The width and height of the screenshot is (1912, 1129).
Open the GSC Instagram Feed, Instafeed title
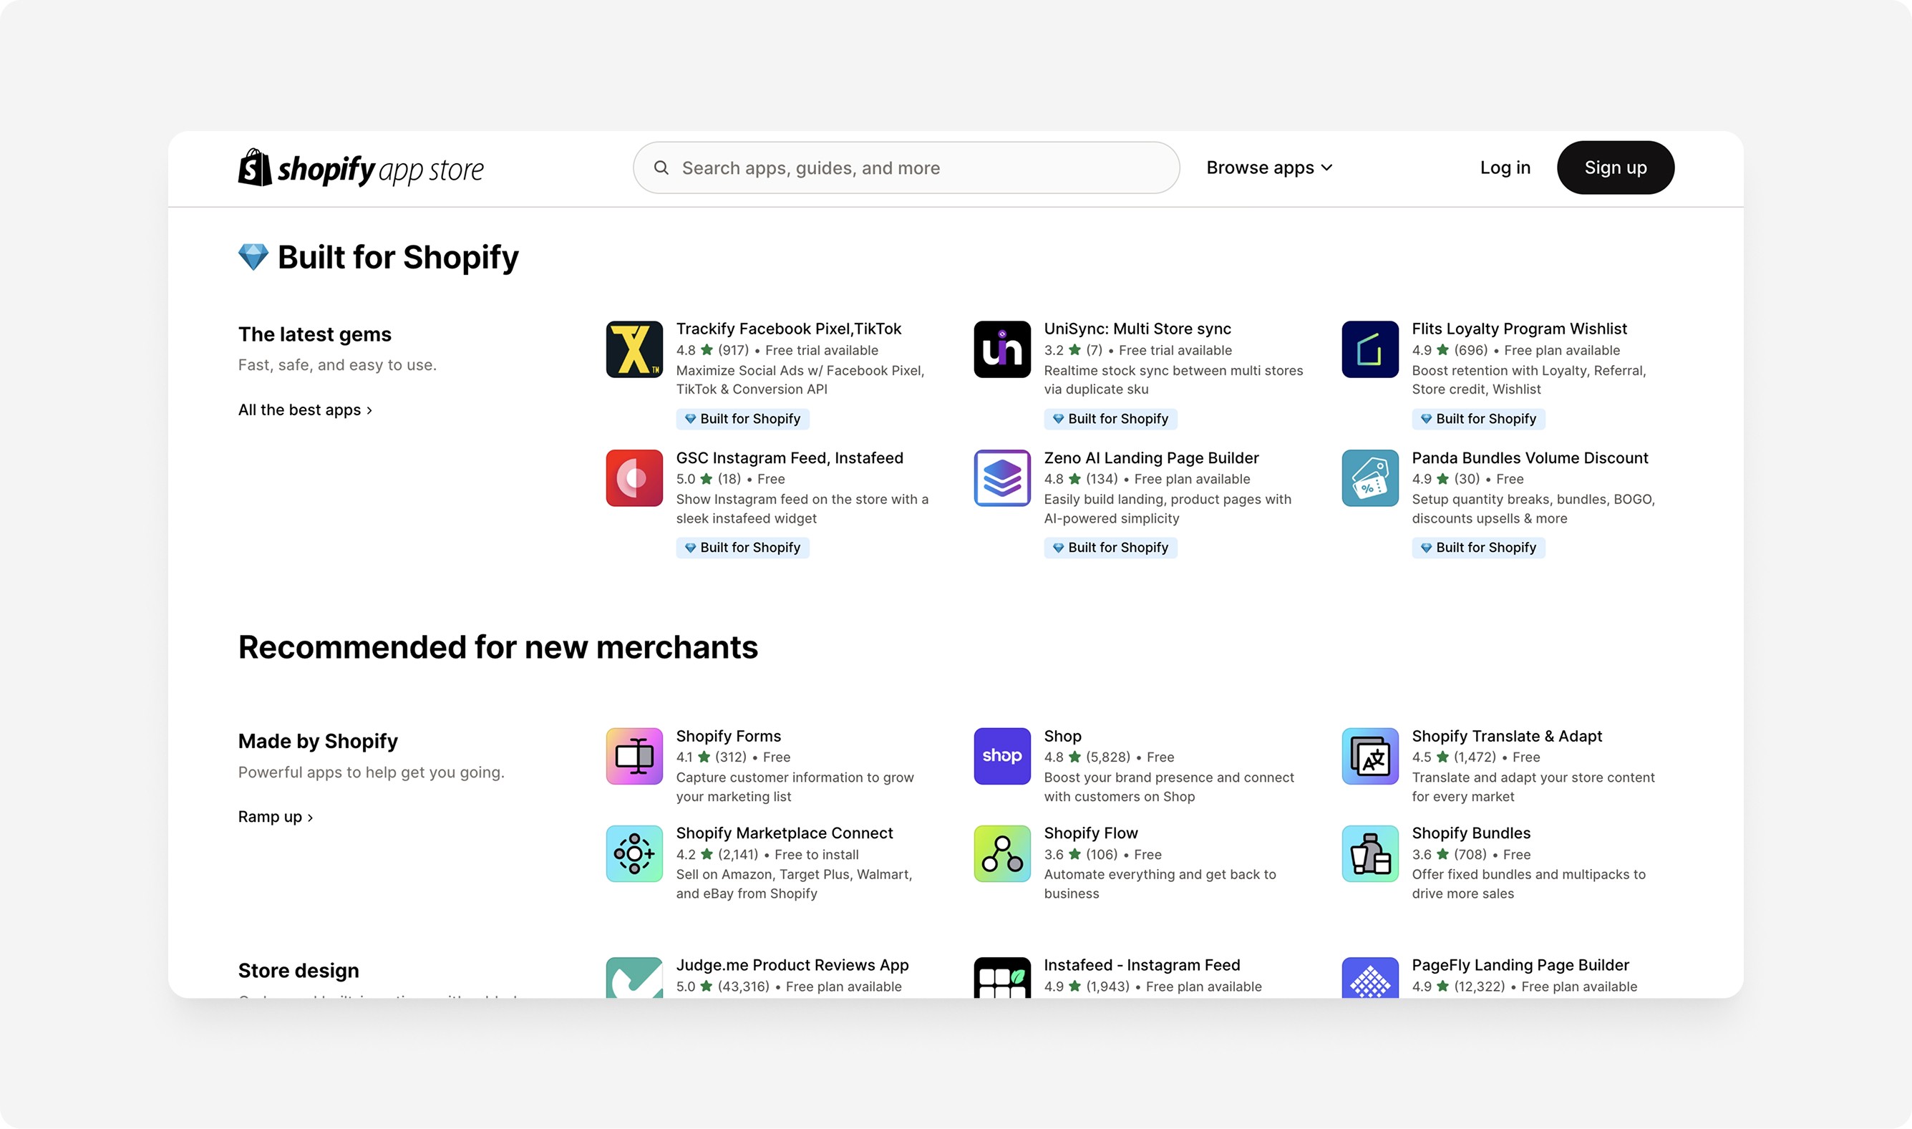pyautogui.click(x=790, y=458)
